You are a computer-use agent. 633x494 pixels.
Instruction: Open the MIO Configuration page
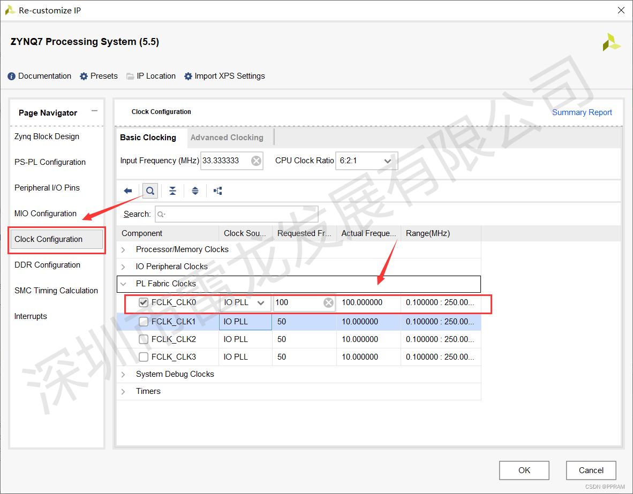[46, 214]
